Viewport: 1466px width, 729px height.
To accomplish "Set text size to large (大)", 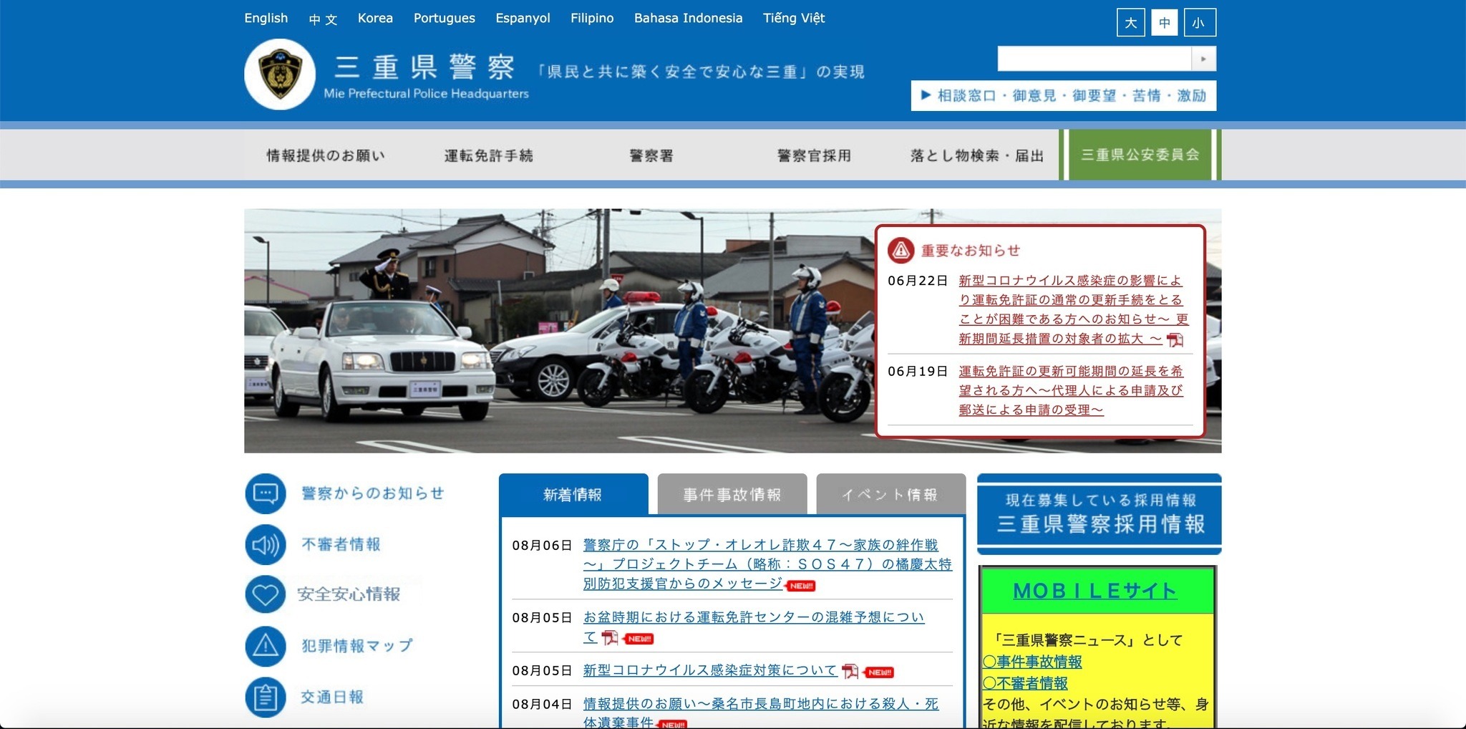I will [1130, 23].
